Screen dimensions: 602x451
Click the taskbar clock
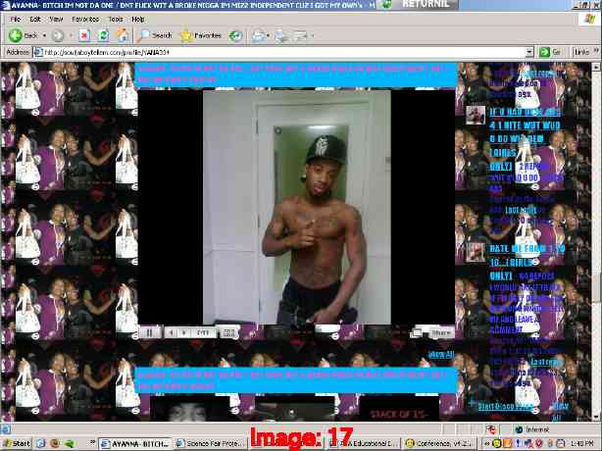582,444
